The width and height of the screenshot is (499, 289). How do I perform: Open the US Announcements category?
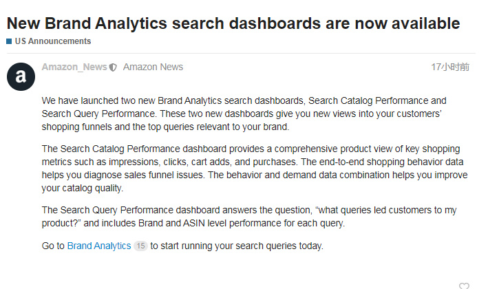[x=52, y=41]
